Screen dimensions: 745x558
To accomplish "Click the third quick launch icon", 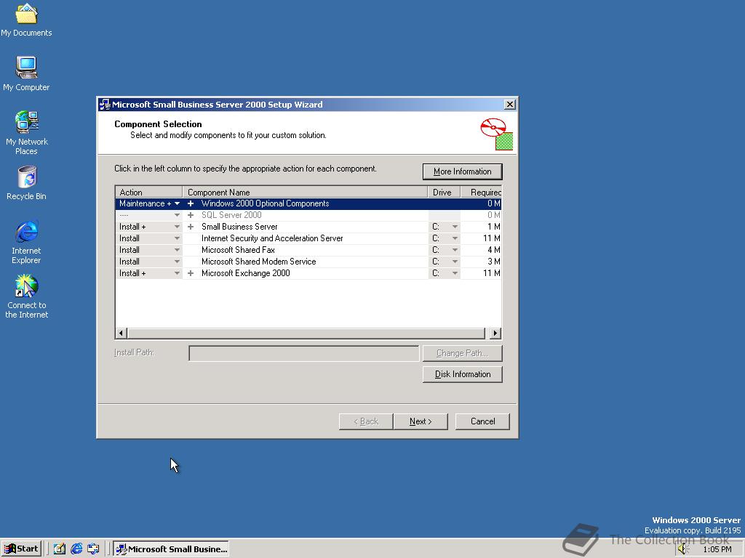I will 93,549.
